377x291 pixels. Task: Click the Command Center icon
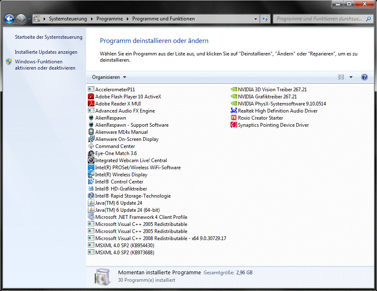pos(91,146)
